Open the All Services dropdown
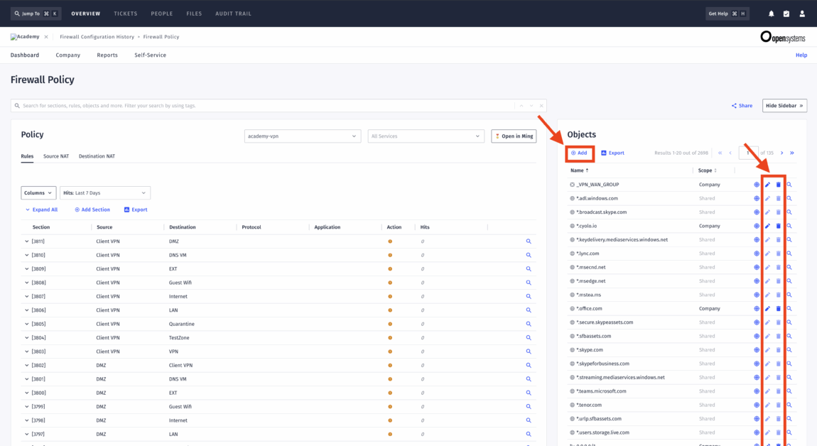The width and height of the screenshot is (817, 446). [x=426, y=136]
